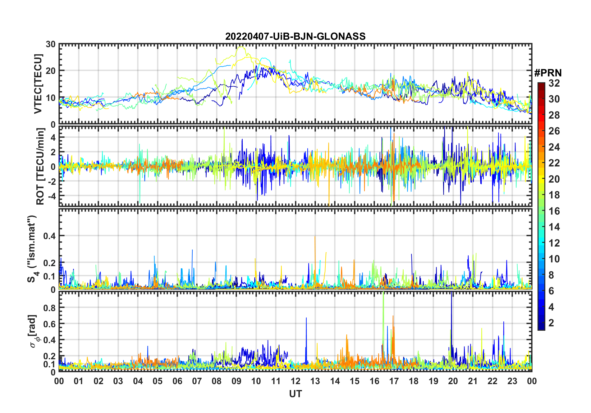Click the sigma phi y-axis tick 0.8
Screen dimensions: 591x413
(x=49, y=308)
